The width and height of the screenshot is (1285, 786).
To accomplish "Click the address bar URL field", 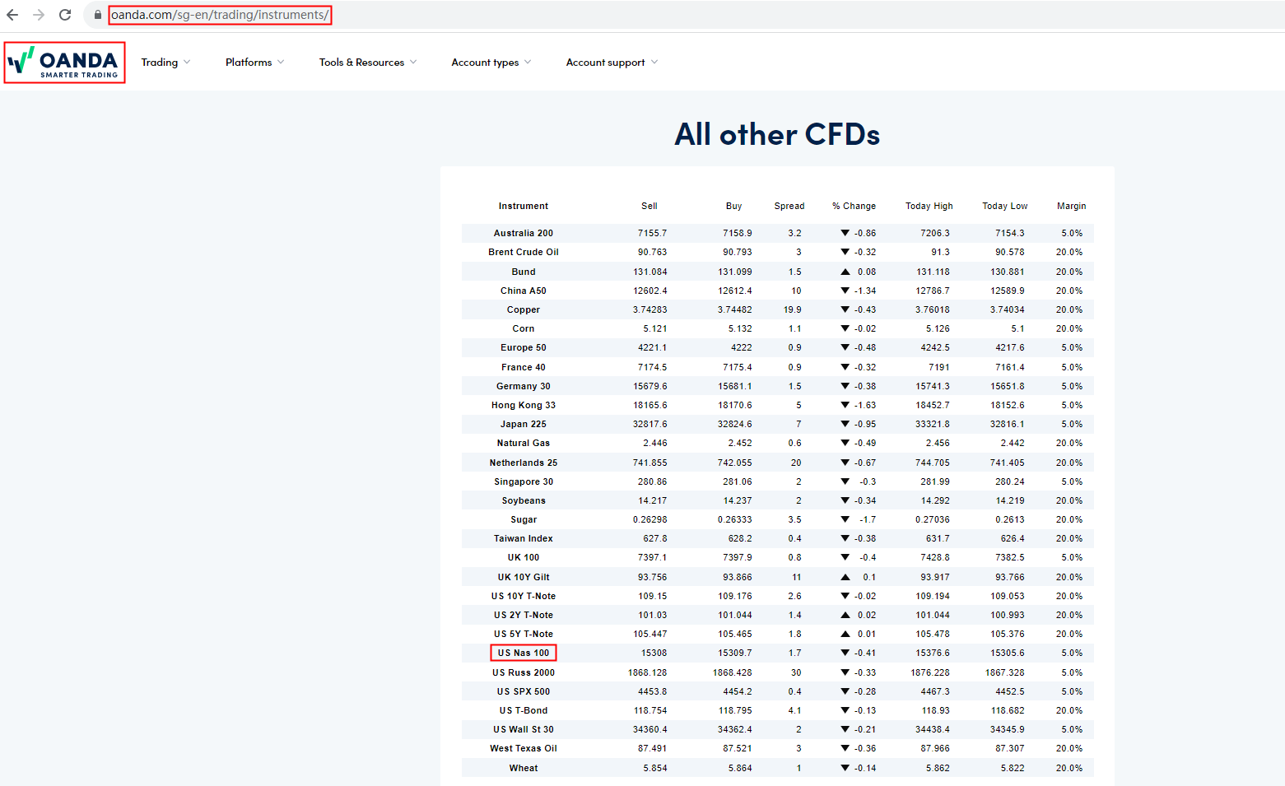I will (220, 15).
